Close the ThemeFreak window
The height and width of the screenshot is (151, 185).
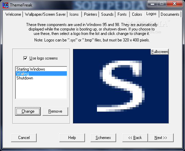click(x=174, y=4)
